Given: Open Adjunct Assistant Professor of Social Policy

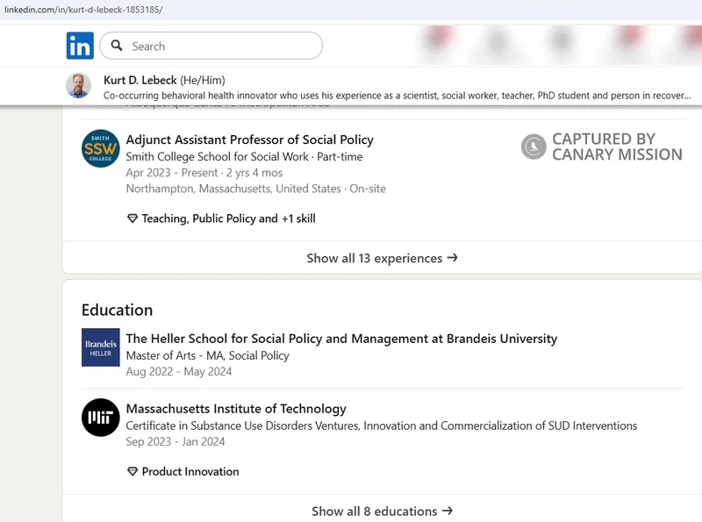Looking at the screenshot, I should [249, 139].
